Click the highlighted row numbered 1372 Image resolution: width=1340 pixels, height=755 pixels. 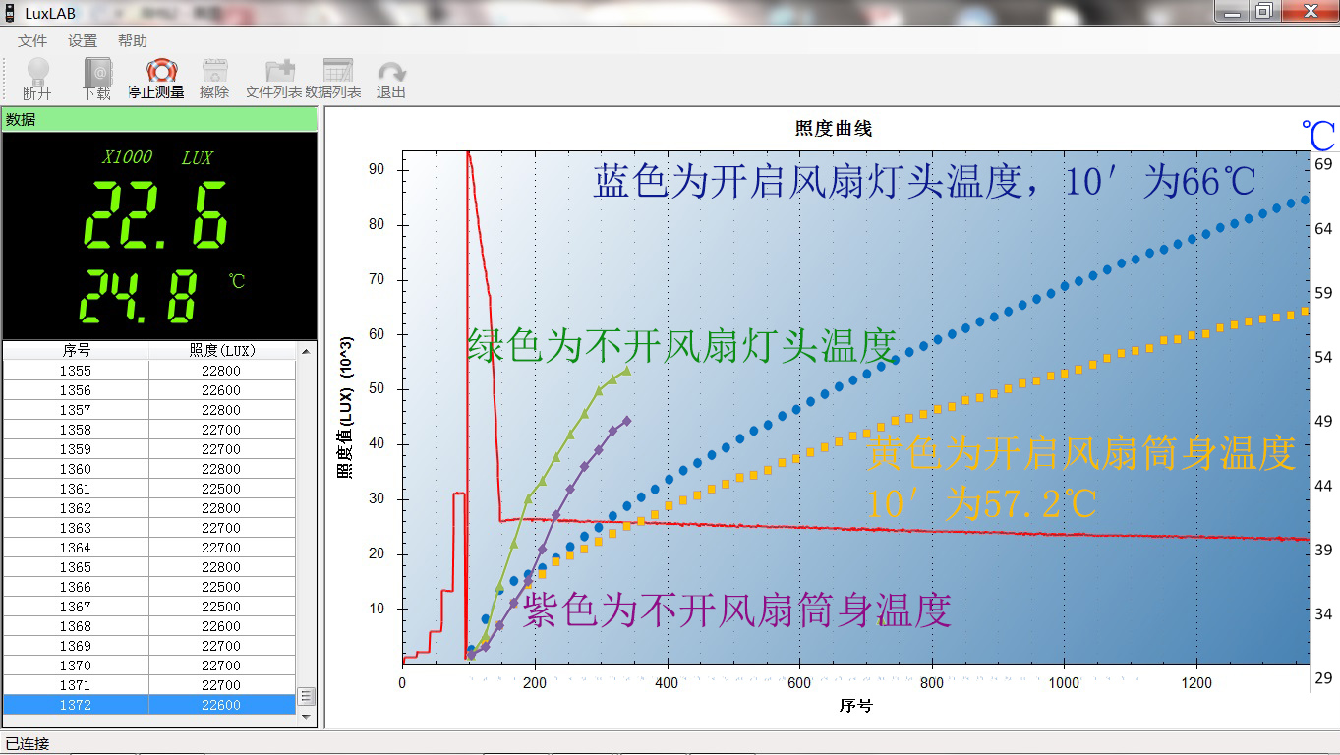pyautogui.click(x=149, y=705)
